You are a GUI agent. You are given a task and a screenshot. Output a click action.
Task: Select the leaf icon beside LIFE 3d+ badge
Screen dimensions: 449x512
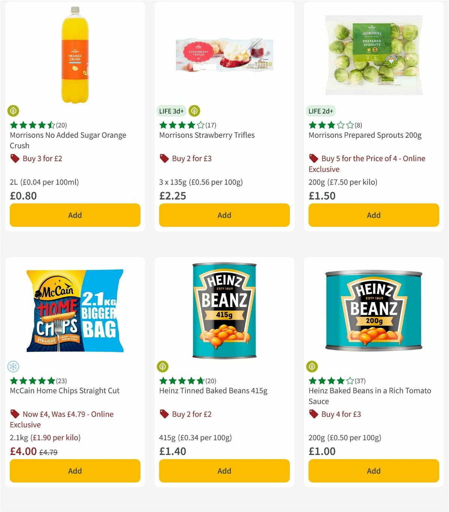[194, 111]
